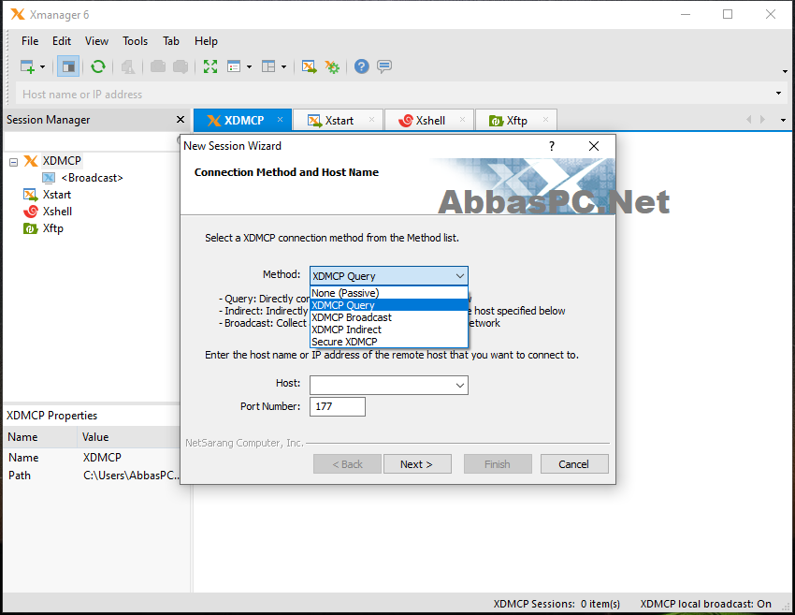
Task: Choose XDMCP Indirect method option
Action: (x=389, y=329)
